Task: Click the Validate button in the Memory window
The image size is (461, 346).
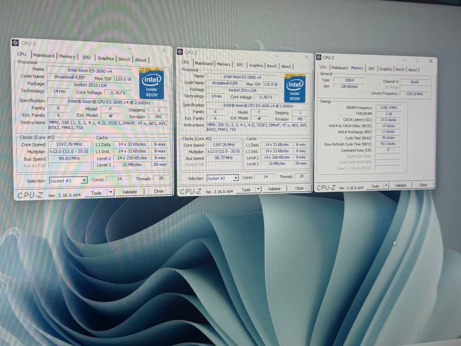Action: click(401, 186)
